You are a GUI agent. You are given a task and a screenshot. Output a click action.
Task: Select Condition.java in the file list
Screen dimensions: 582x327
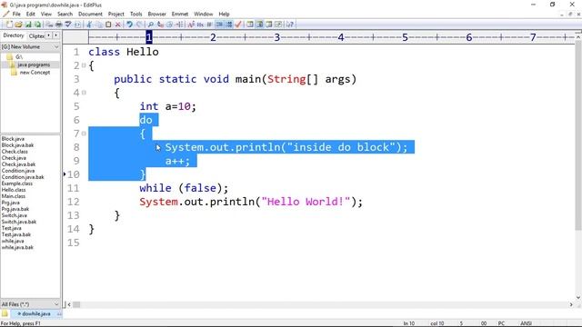[18, 171]
